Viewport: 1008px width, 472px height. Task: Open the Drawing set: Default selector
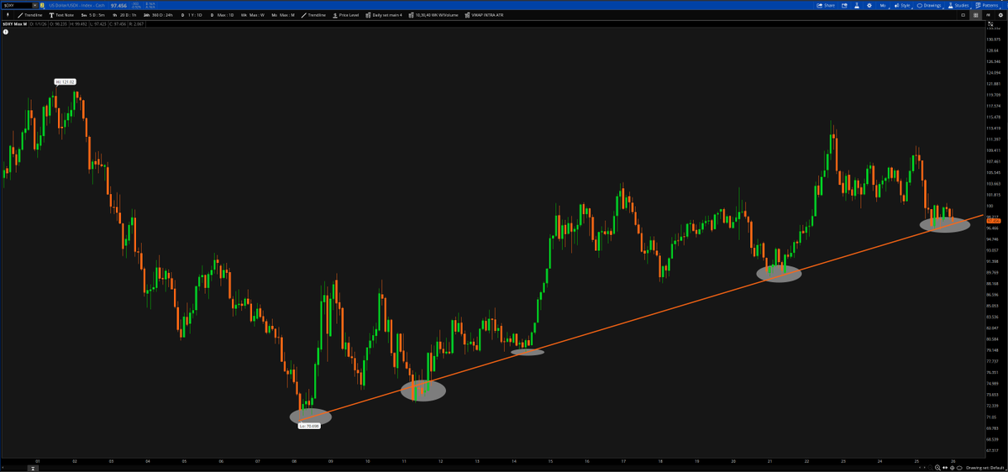pos(984,468)
